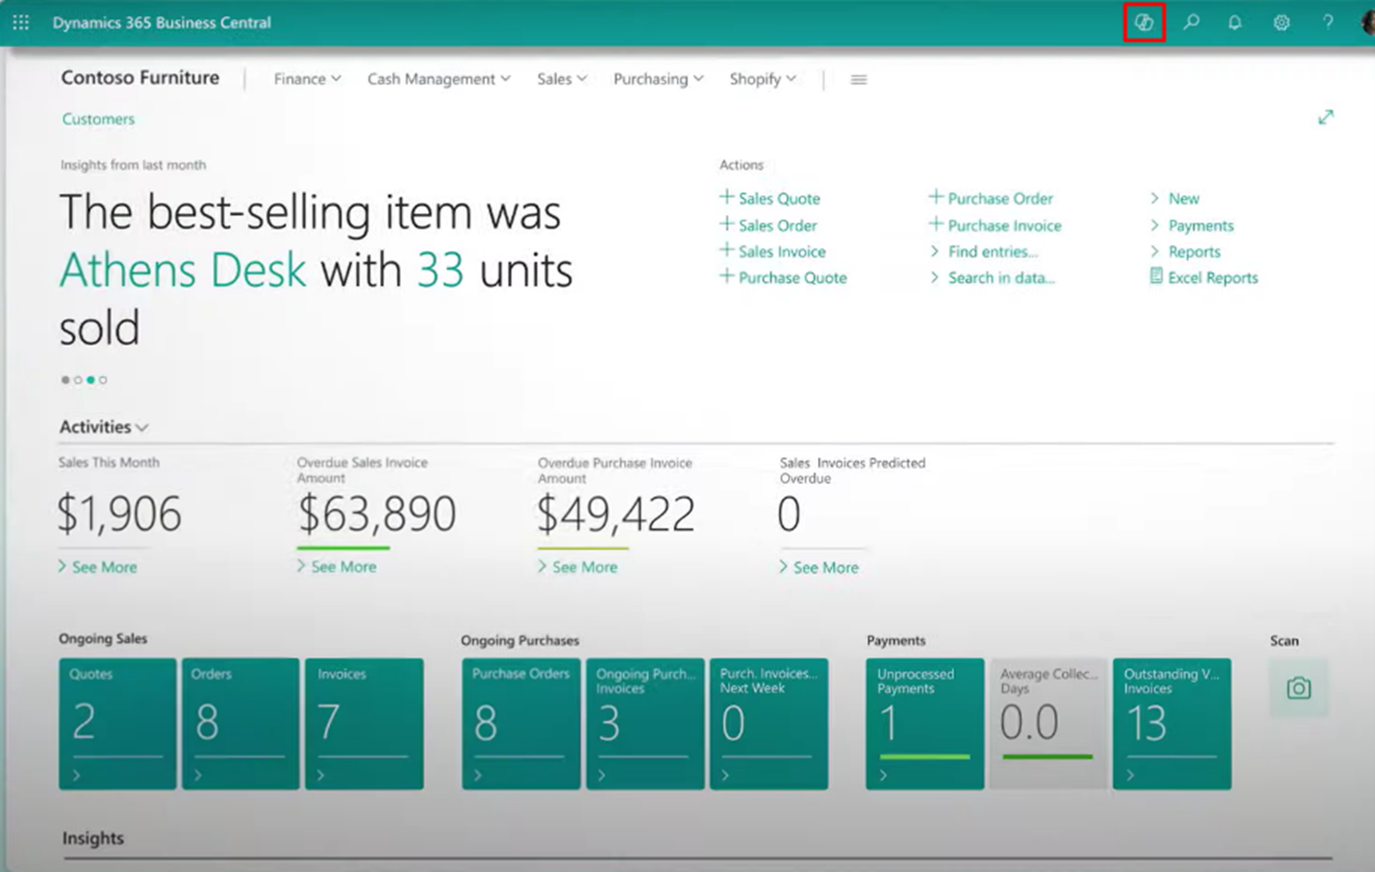1375x872 pixels.
Task: Create a new Purchase Order
Action: coord(991,198)
